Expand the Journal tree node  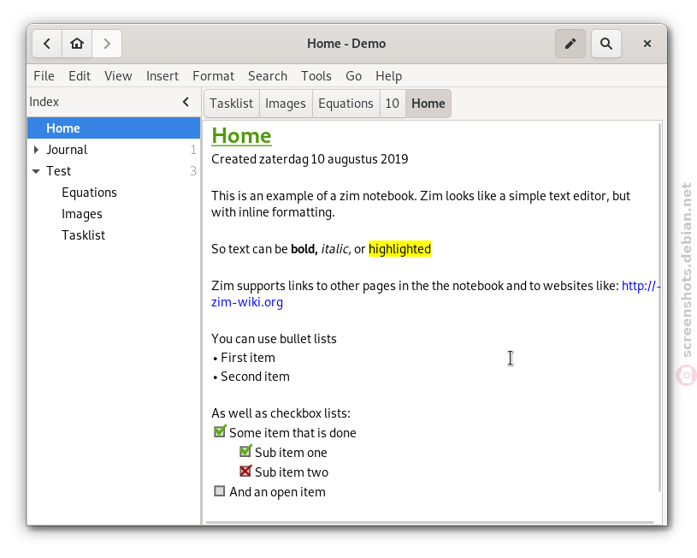tap(37, 150)
